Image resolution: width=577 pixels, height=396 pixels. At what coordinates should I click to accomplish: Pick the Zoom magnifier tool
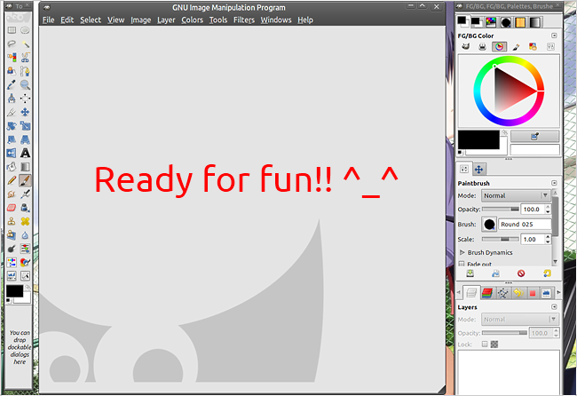click(26, 85)
